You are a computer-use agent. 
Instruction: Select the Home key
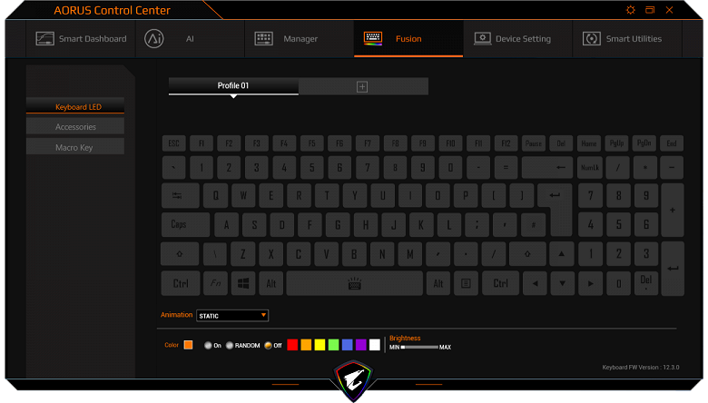pyautogui.click(x=589, y=143)
